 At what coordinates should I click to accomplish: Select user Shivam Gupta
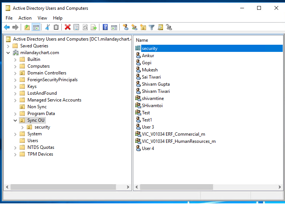point(155,84)
